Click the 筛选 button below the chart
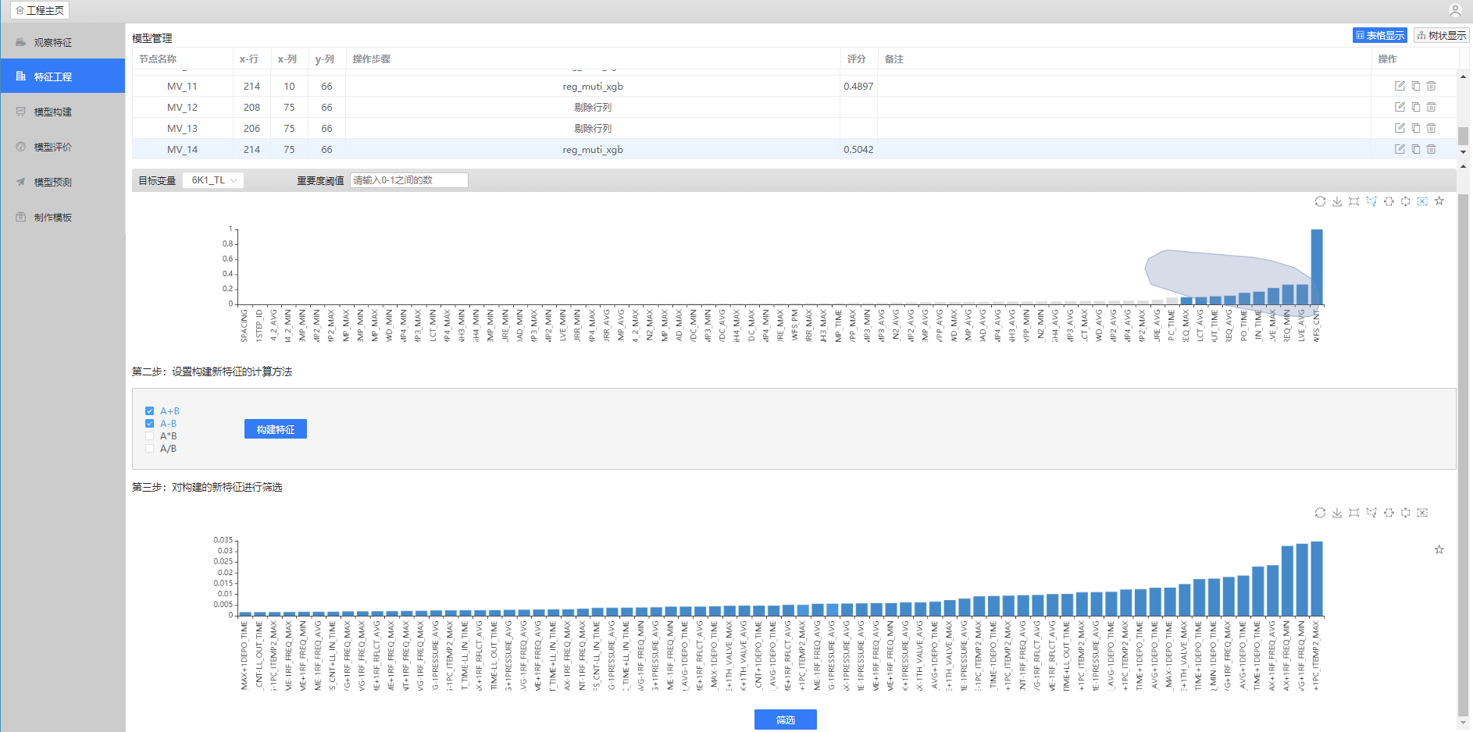Image resolution: width=1473 pixels, height=732 pixels. [x=785, y=720]
